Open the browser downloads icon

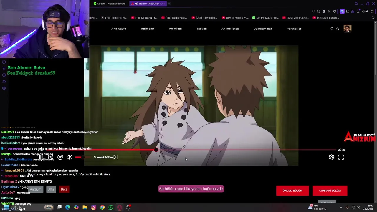coord(358,11)
